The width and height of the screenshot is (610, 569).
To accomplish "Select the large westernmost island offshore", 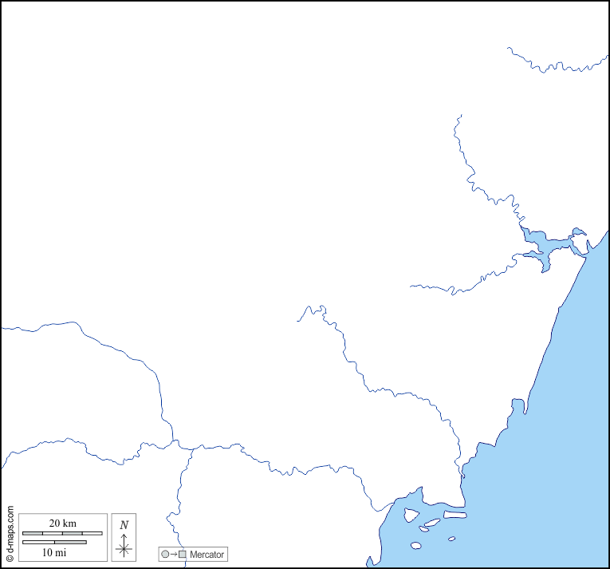I will coord(411,515).
